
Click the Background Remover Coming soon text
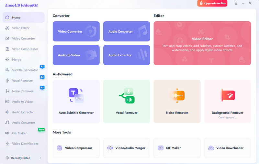(228, 117)
